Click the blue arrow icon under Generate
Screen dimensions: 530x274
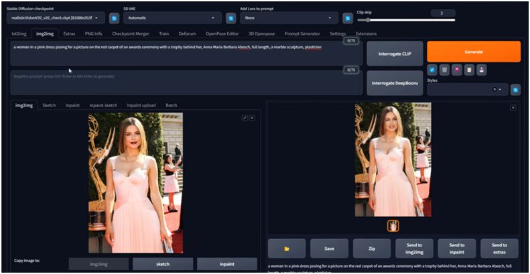(432, 70)
